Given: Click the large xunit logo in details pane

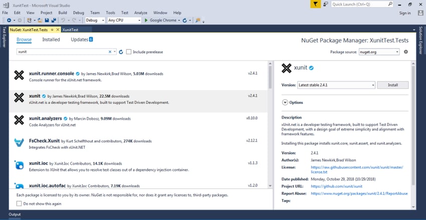Looking at the screenshot, I should (286, 68).
